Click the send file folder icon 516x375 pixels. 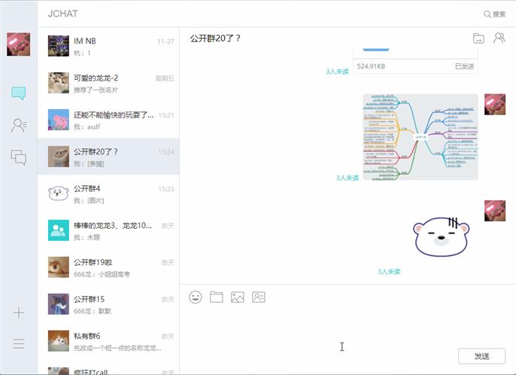click(x=216, y=297)
